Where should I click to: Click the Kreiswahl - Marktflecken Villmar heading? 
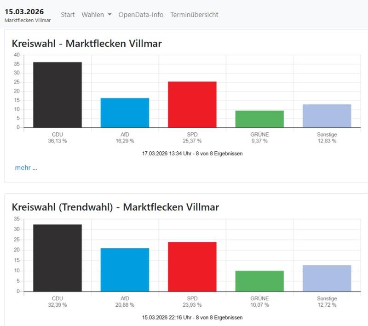point(86,44)
